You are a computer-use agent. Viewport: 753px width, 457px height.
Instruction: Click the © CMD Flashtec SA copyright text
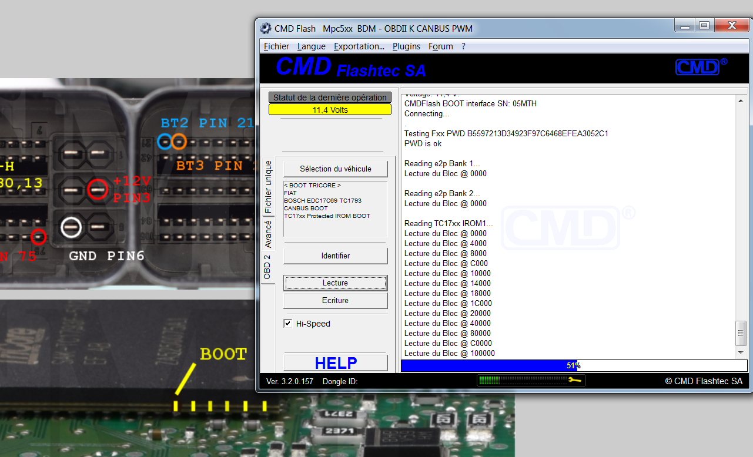704,381
